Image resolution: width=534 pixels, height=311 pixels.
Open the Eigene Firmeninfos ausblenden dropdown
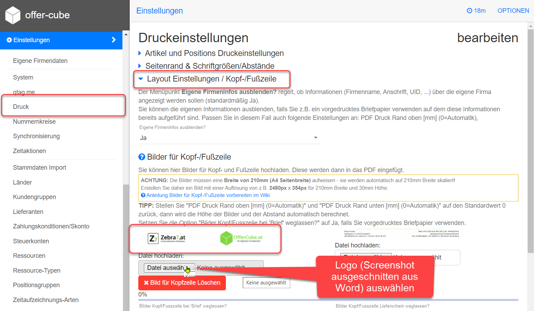click(x=230, y=138)
